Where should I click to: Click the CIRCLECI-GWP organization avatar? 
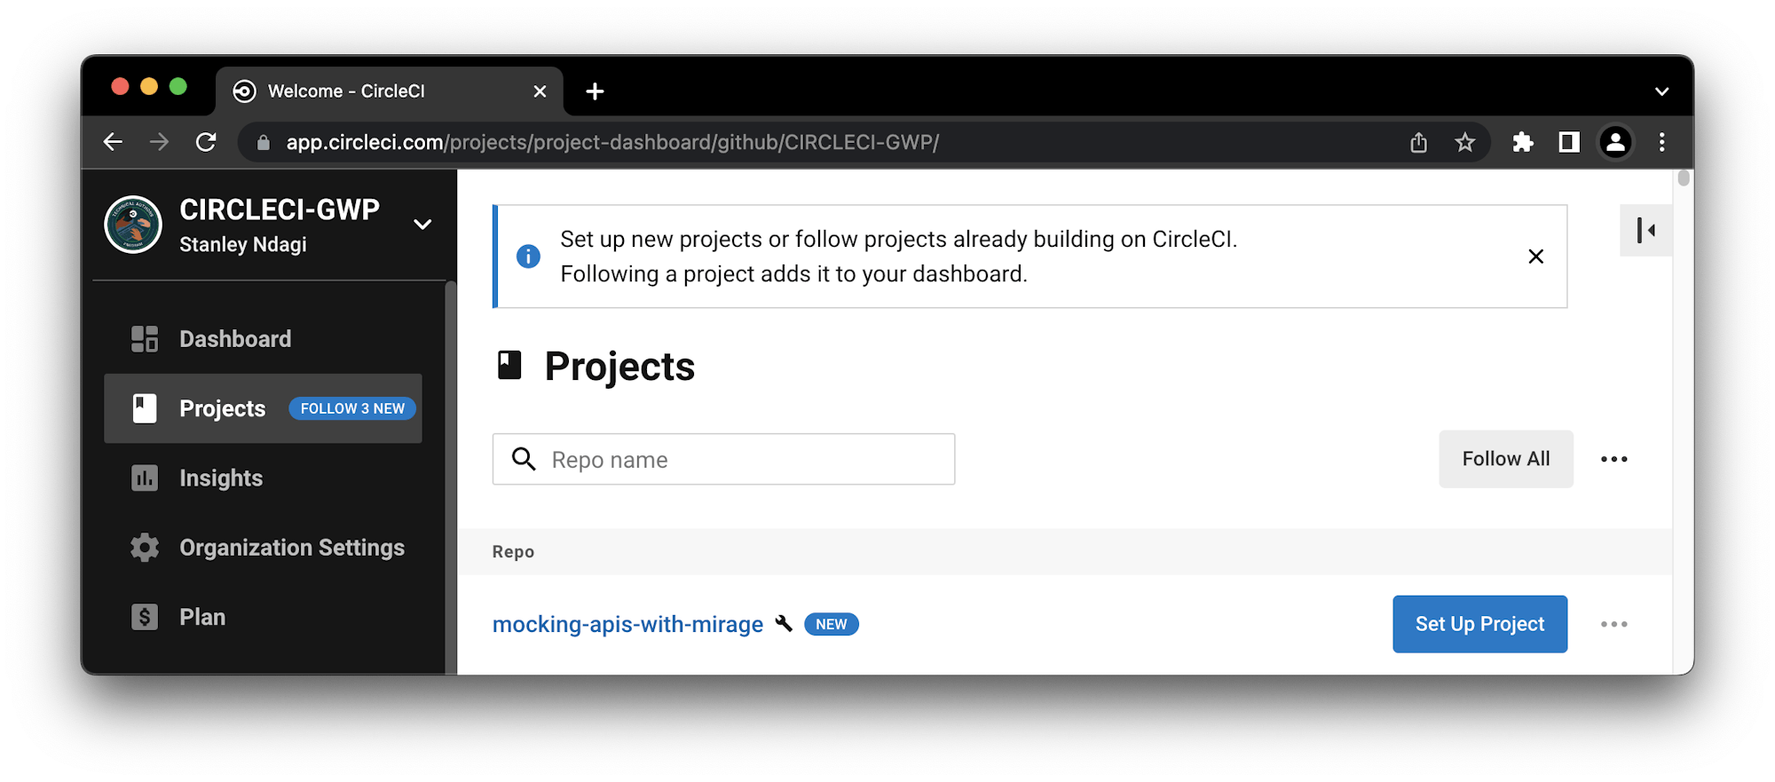tap(132, 225)
